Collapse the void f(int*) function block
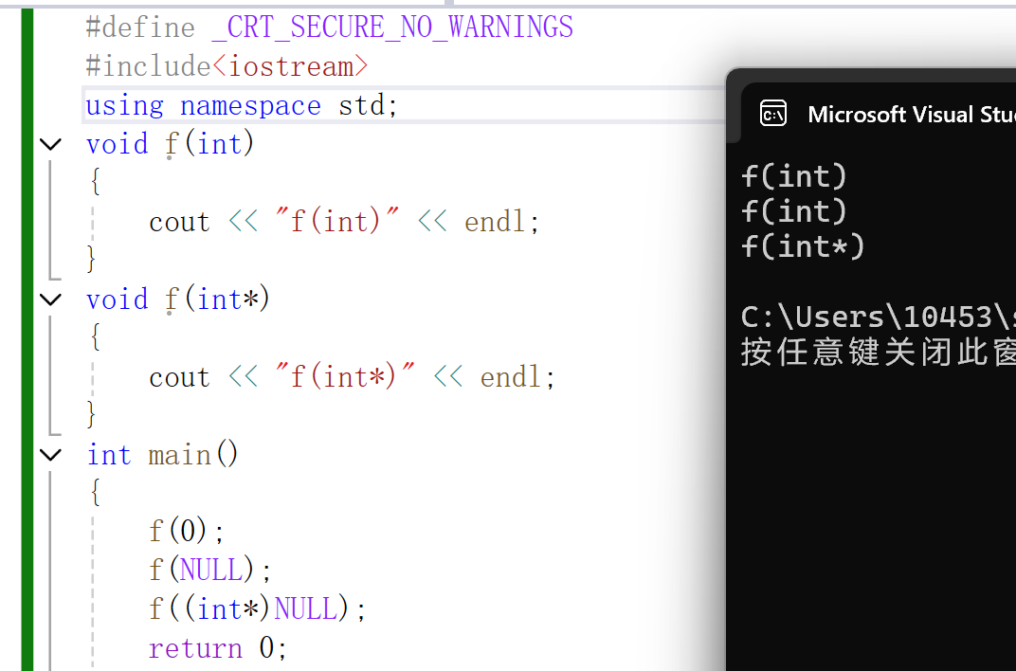 pyautogui.click(x=50, y=299)
